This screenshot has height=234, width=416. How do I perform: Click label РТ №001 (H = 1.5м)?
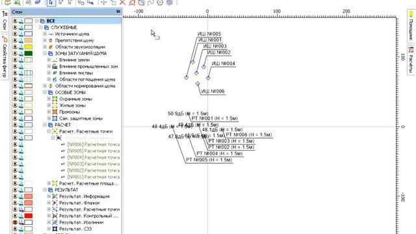click(x=214, y=118)
